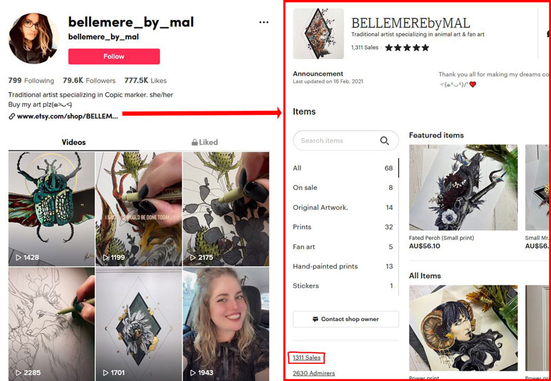This screenshot has width=551, height=381.
Task: Click the search magnifier icon
Action: [384, 141]
